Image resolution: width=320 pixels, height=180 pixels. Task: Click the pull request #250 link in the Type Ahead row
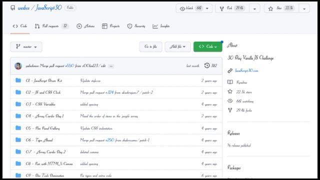click(110, 140)
